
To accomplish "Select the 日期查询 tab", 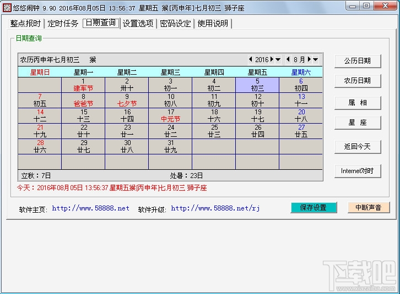I will coord(101,23).
